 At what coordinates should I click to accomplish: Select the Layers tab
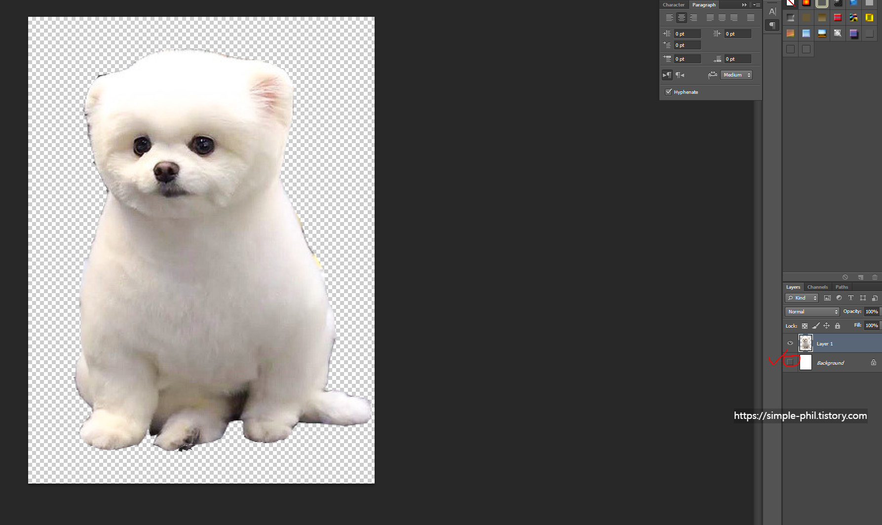(793, 287)
